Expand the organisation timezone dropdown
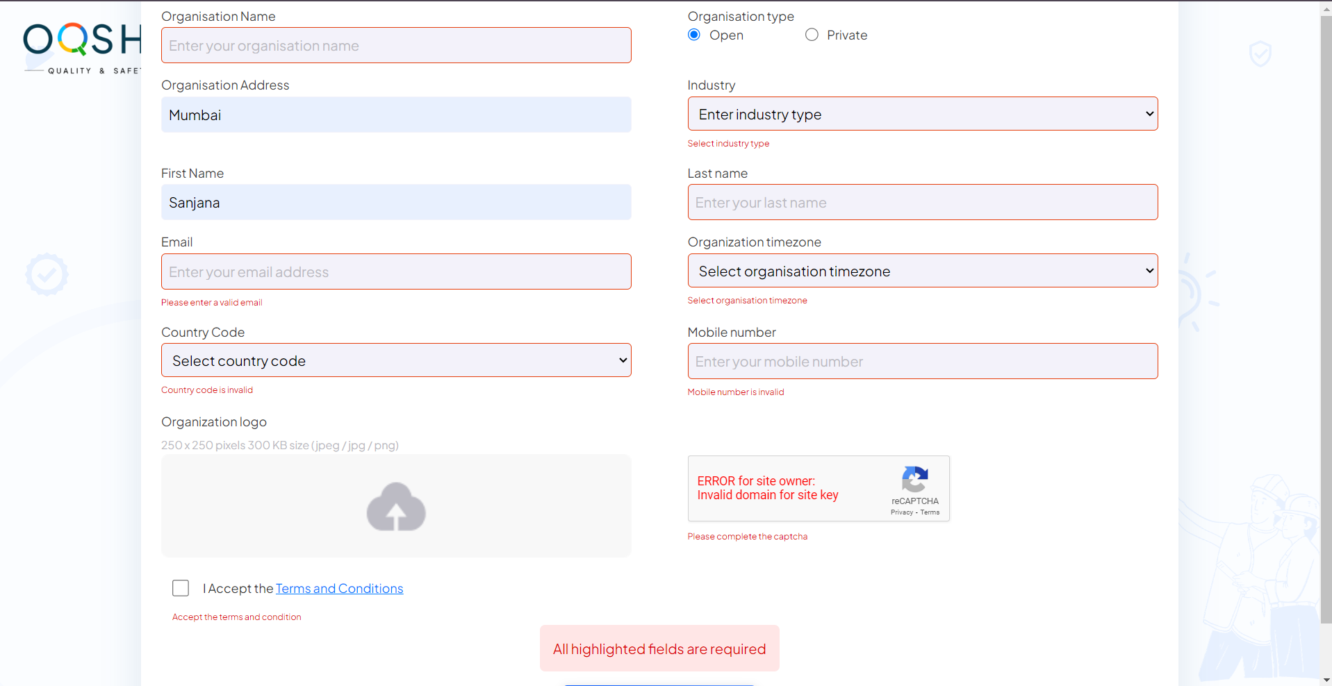Image resolution: width=1332 pixels, height=686 pixels. pyautogui.click(x=922, y=271)
